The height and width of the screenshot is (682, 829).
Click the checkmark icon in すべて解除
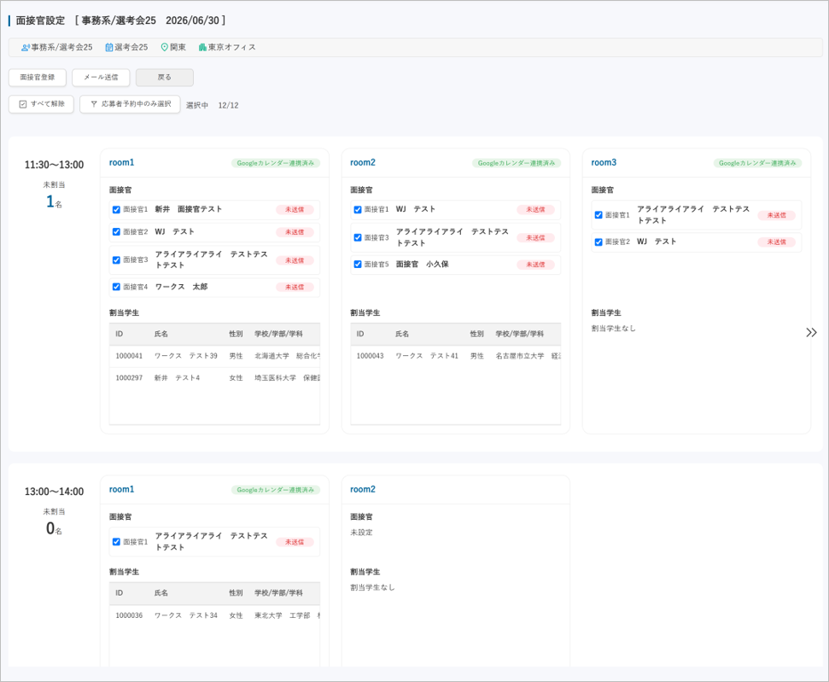point(23,104)
